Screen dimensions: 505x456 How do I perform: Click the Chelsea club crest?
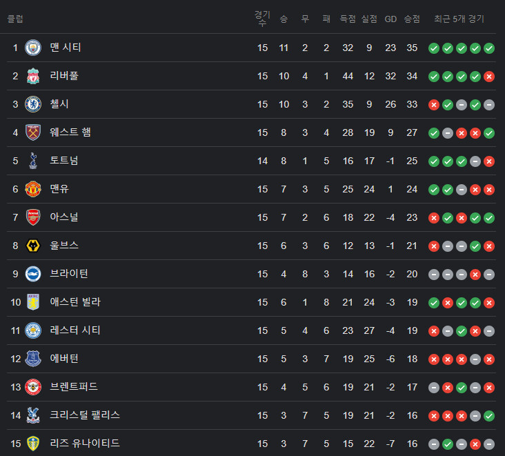click(x=33, y=104)
